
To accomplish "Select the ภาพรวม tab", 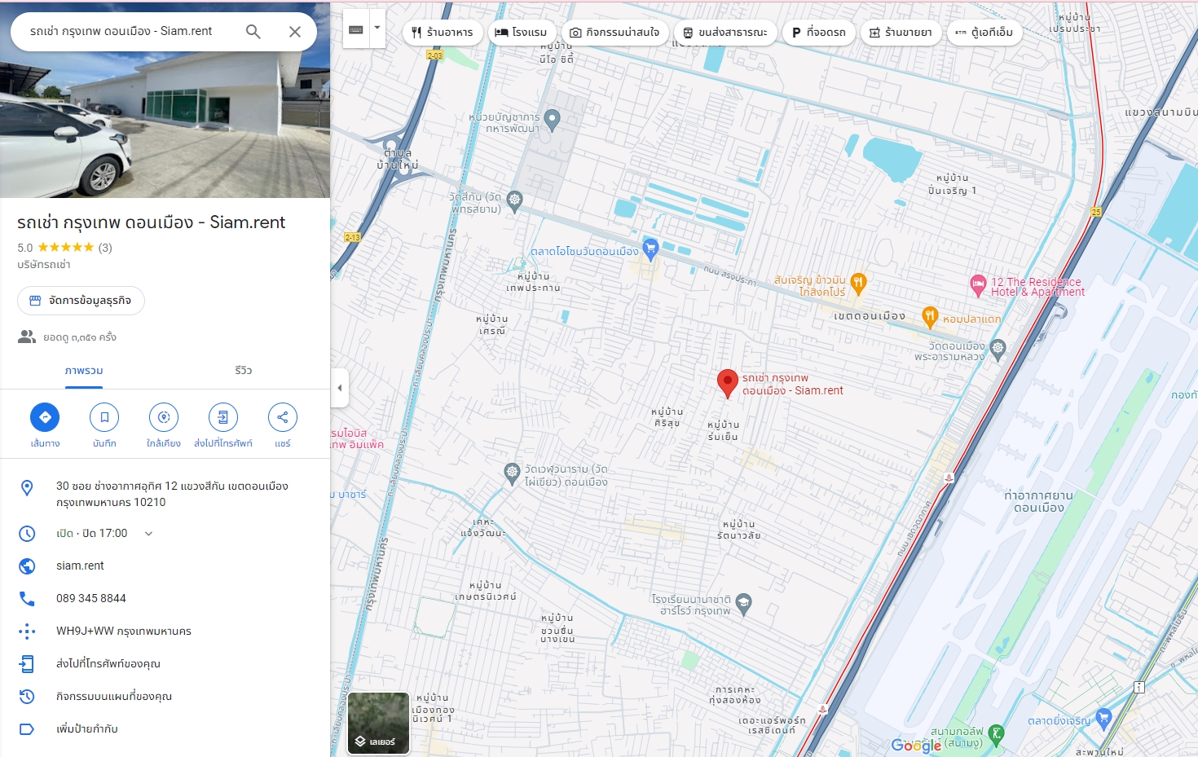I will click(x=84, y=371).
